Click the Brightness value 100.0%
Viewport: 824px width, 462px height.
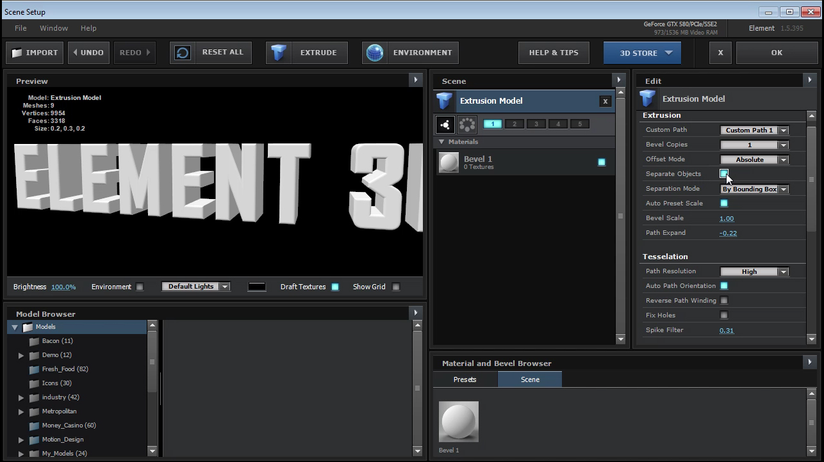tap(63, 287)
